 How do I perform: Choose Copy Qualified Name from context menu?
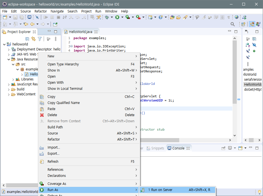click(x=89, y=103)
